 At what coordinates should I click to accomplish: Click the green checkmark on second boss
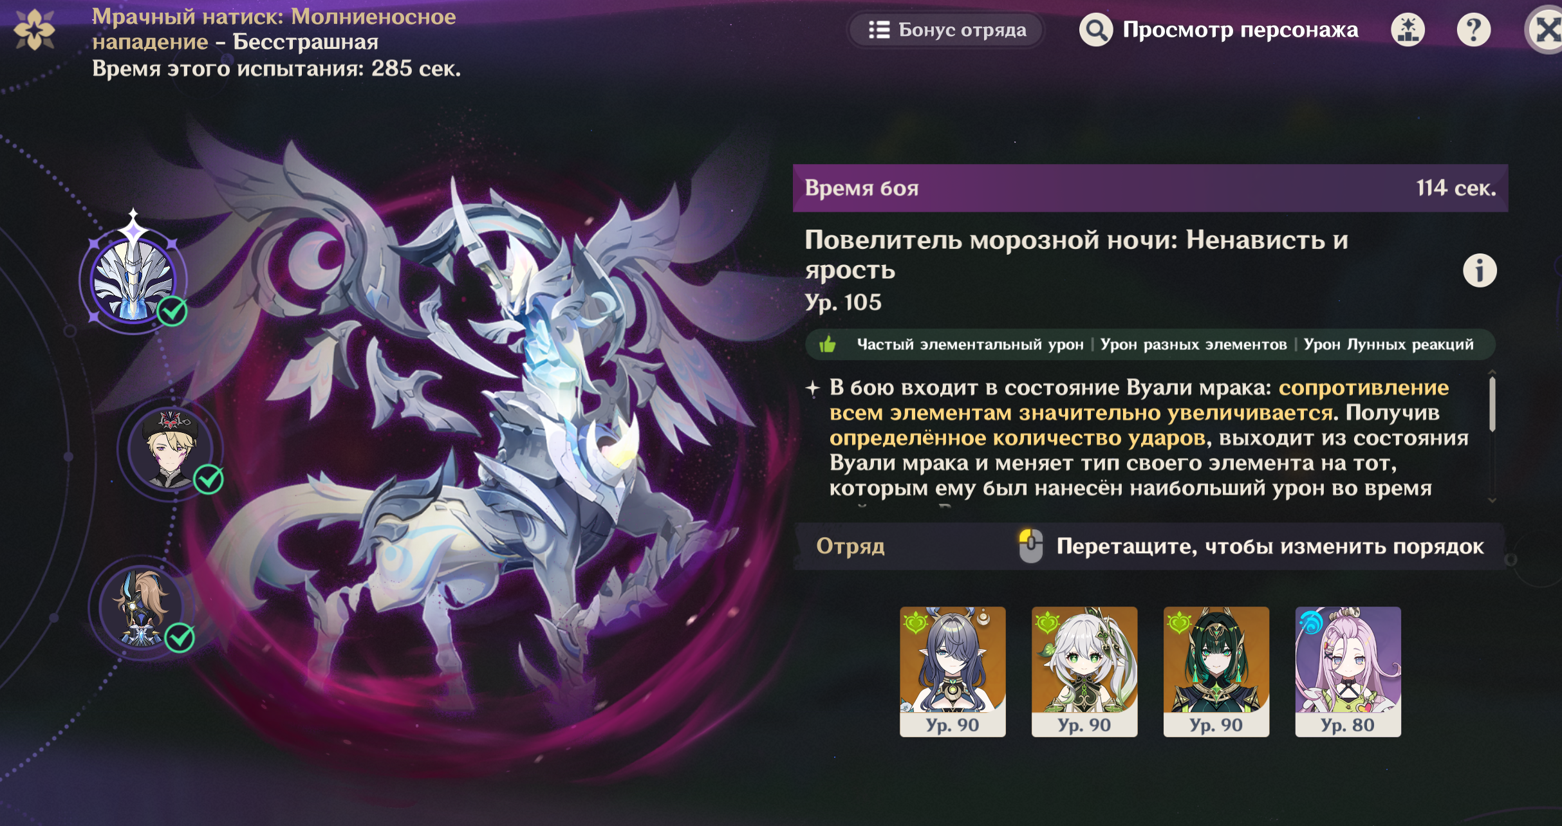[209, 479]
